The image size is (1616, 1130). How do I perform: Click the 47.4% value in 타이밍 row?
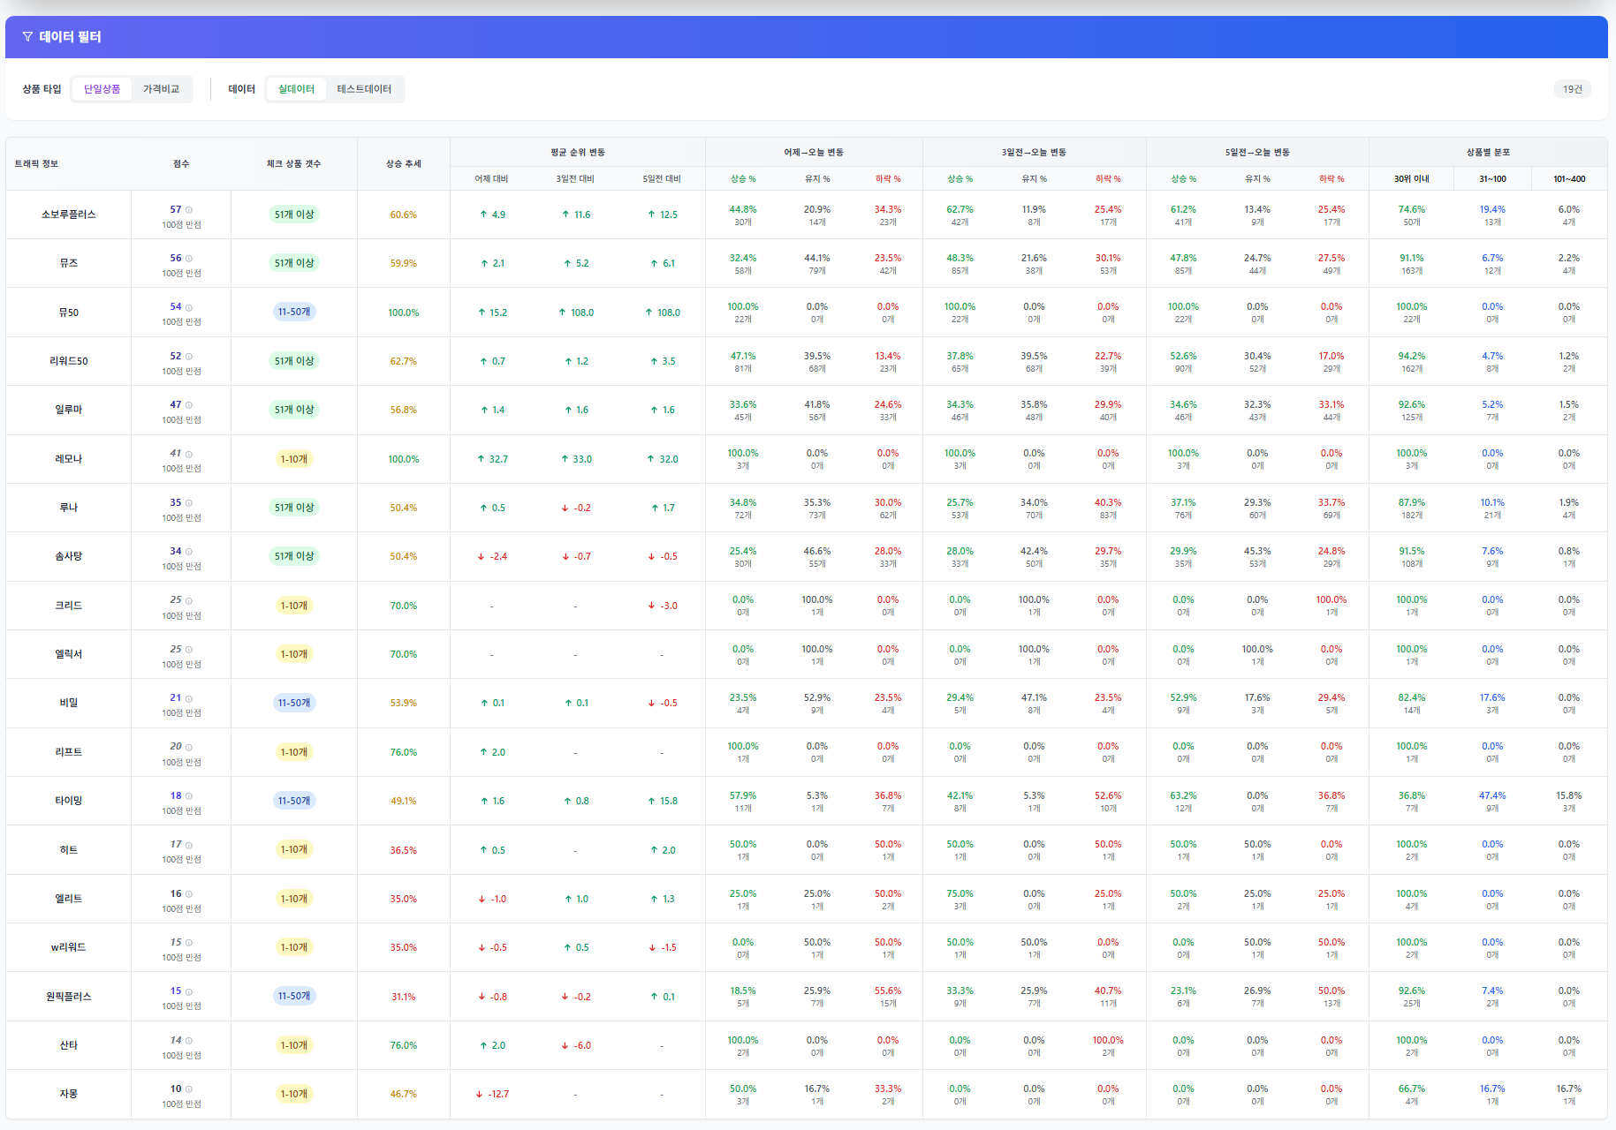coord(1492,795)
